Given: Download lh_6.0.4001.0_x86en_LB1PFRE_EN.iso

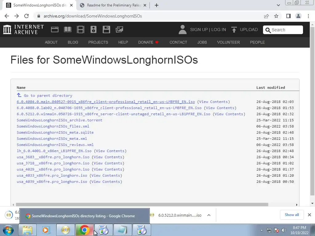Looking at the screenshot, I should [x=54, y=151].
